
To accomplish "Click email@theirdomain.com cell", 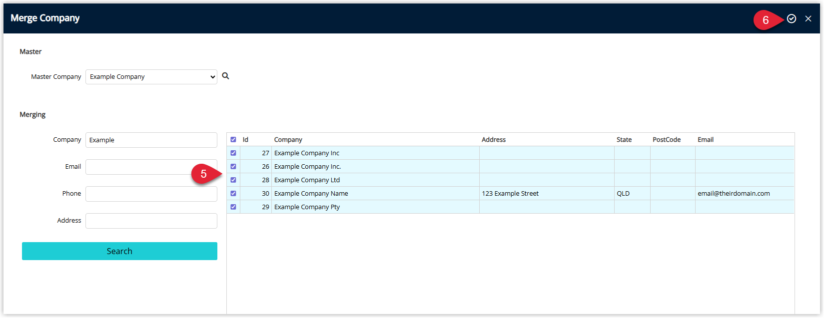I will point(745,194).
